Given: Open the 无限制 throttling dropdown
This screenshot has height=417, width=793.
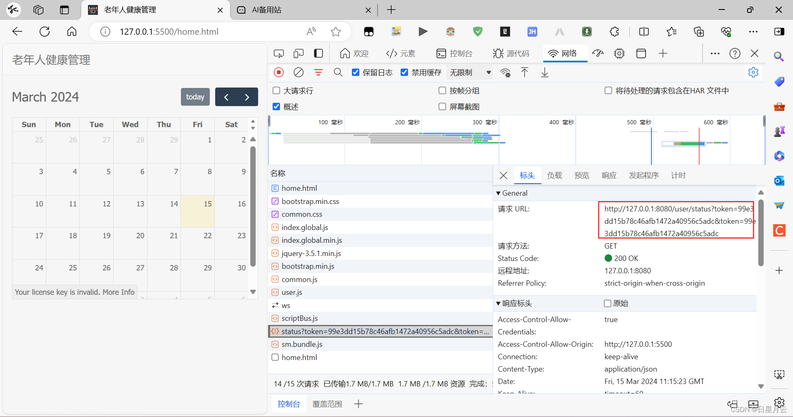Looking at the screenshot, I should pyautogui.click(x=470, y=73).
